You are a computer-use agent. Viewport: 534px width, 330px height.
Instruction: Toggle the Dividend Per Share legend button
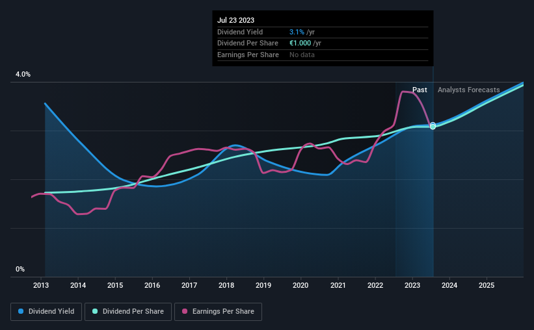(128, 312)
